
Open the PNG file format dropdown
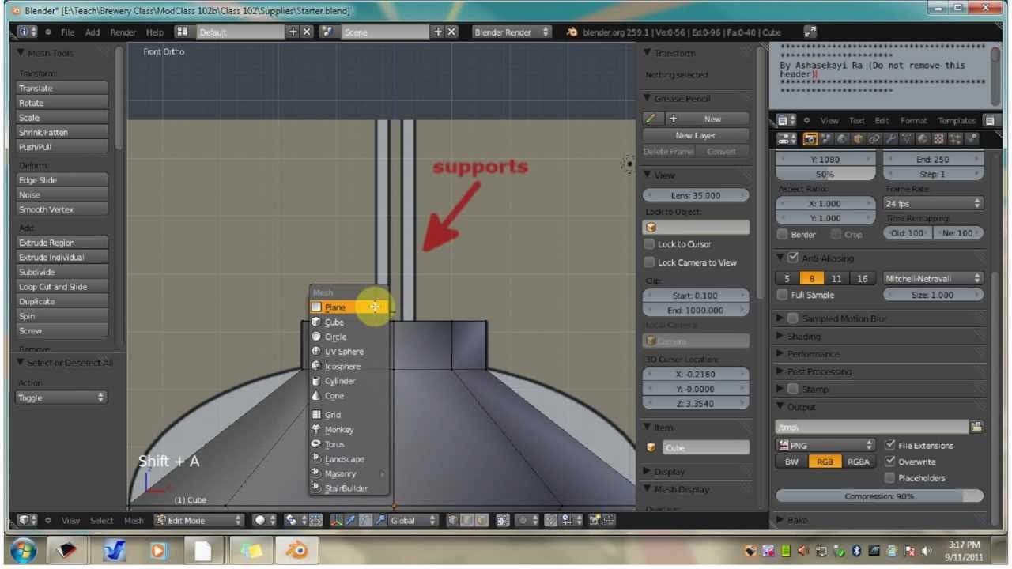(825, 445)
